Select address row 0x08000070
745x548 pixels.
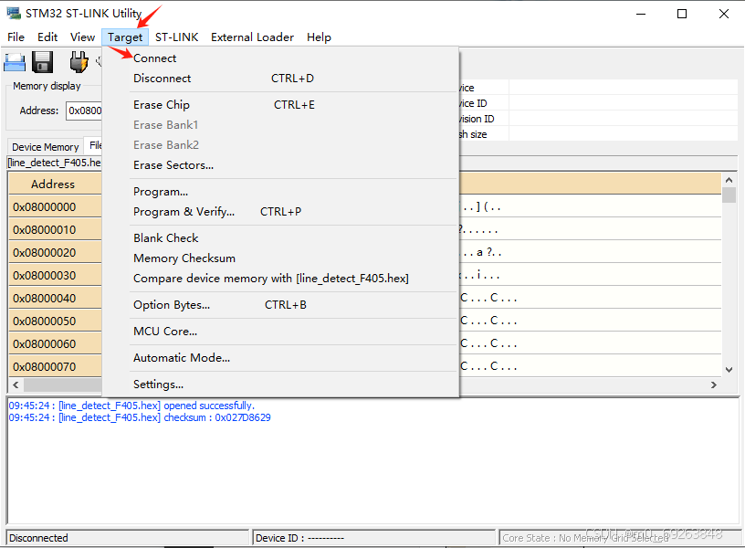(x=55, y=366)
